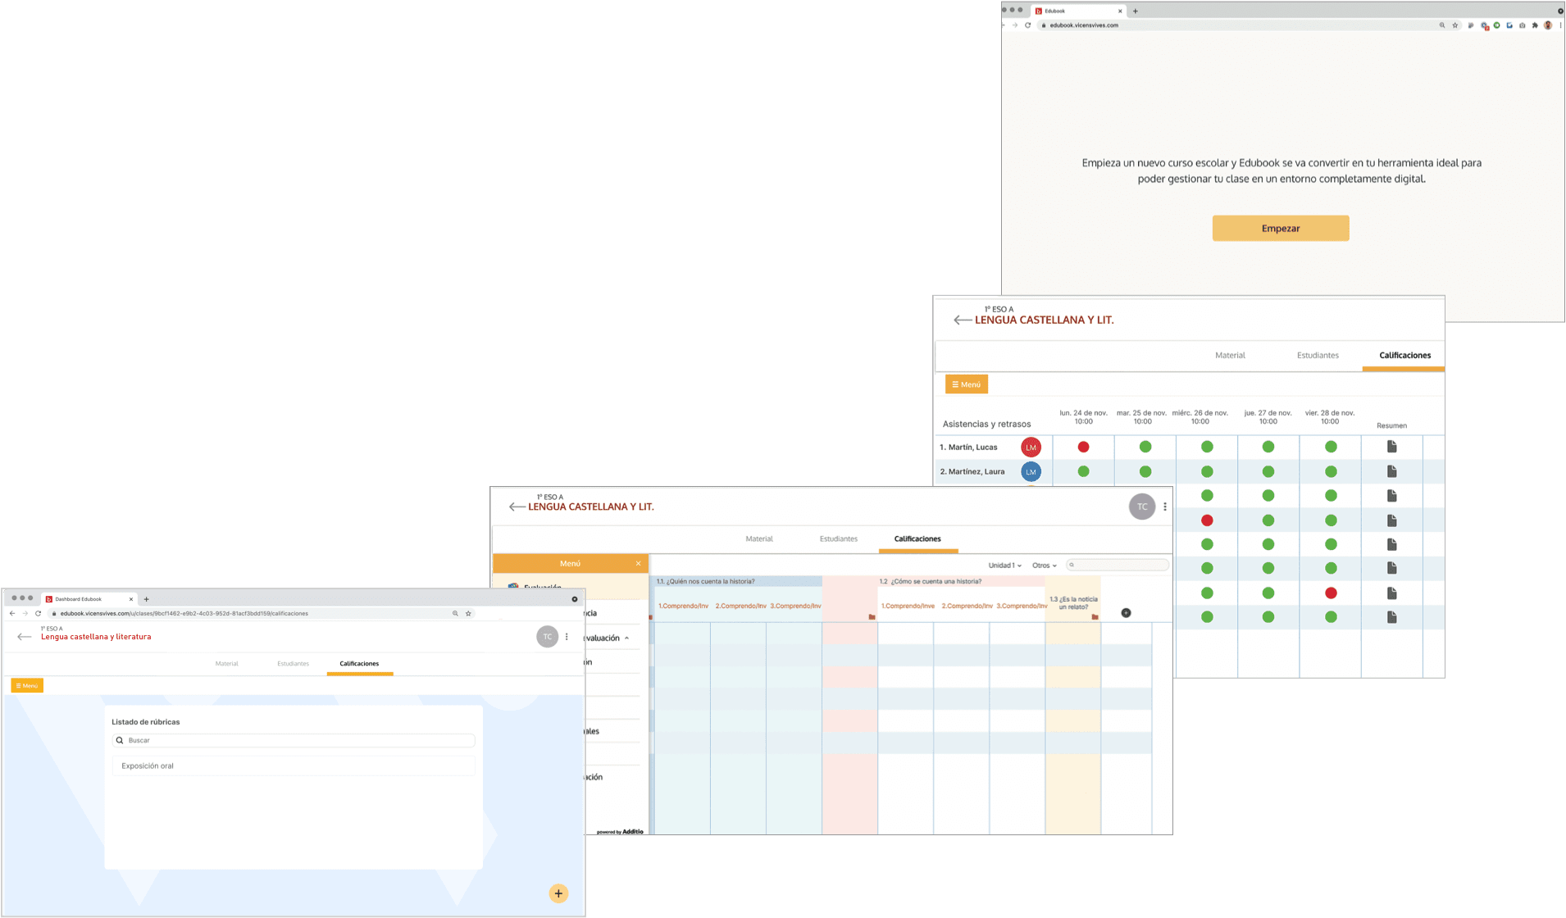
Task: Switch to Material tab in rubrics window
Action: point(226,664)
